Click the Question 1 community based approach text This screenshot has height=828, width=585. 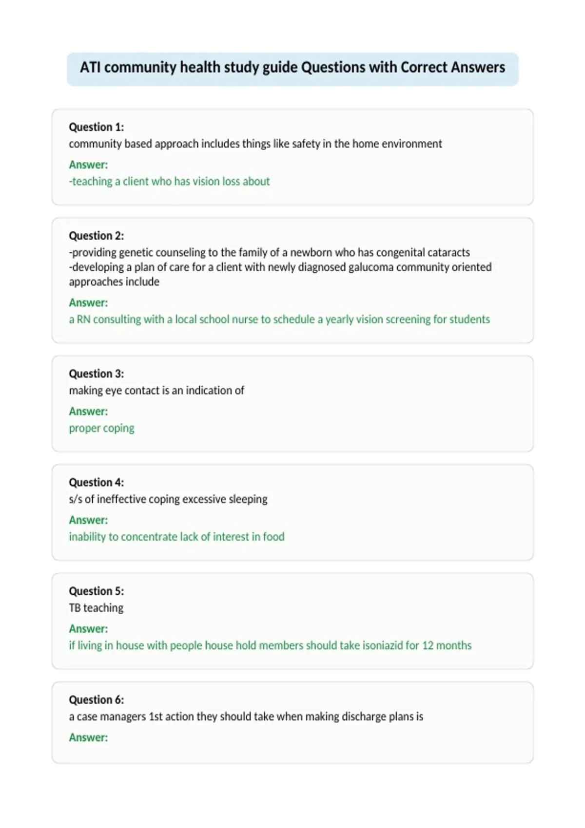coord(255,144)
